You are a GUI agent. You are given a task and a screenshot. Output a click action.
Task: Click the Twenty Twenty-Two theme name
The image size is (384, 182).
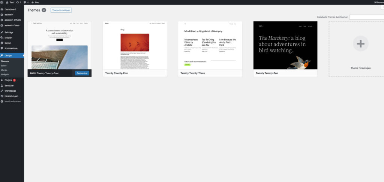267,73
